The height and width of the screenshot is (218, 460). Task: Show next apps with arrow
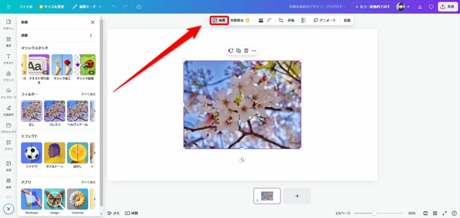[94, 199]
